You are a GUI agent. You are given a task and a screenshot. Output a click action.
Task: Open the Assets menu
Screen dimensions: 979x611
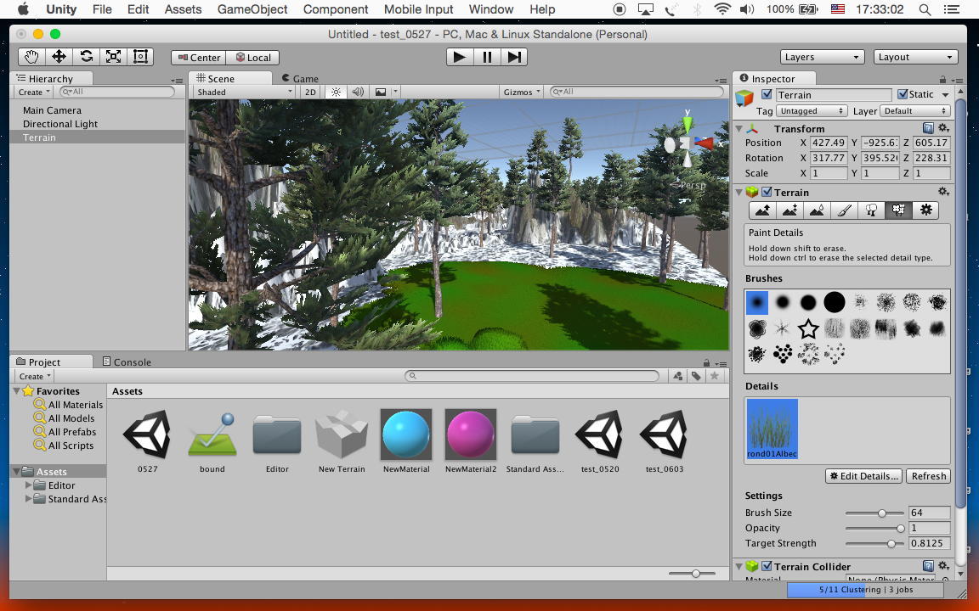(x=183, y=9)
